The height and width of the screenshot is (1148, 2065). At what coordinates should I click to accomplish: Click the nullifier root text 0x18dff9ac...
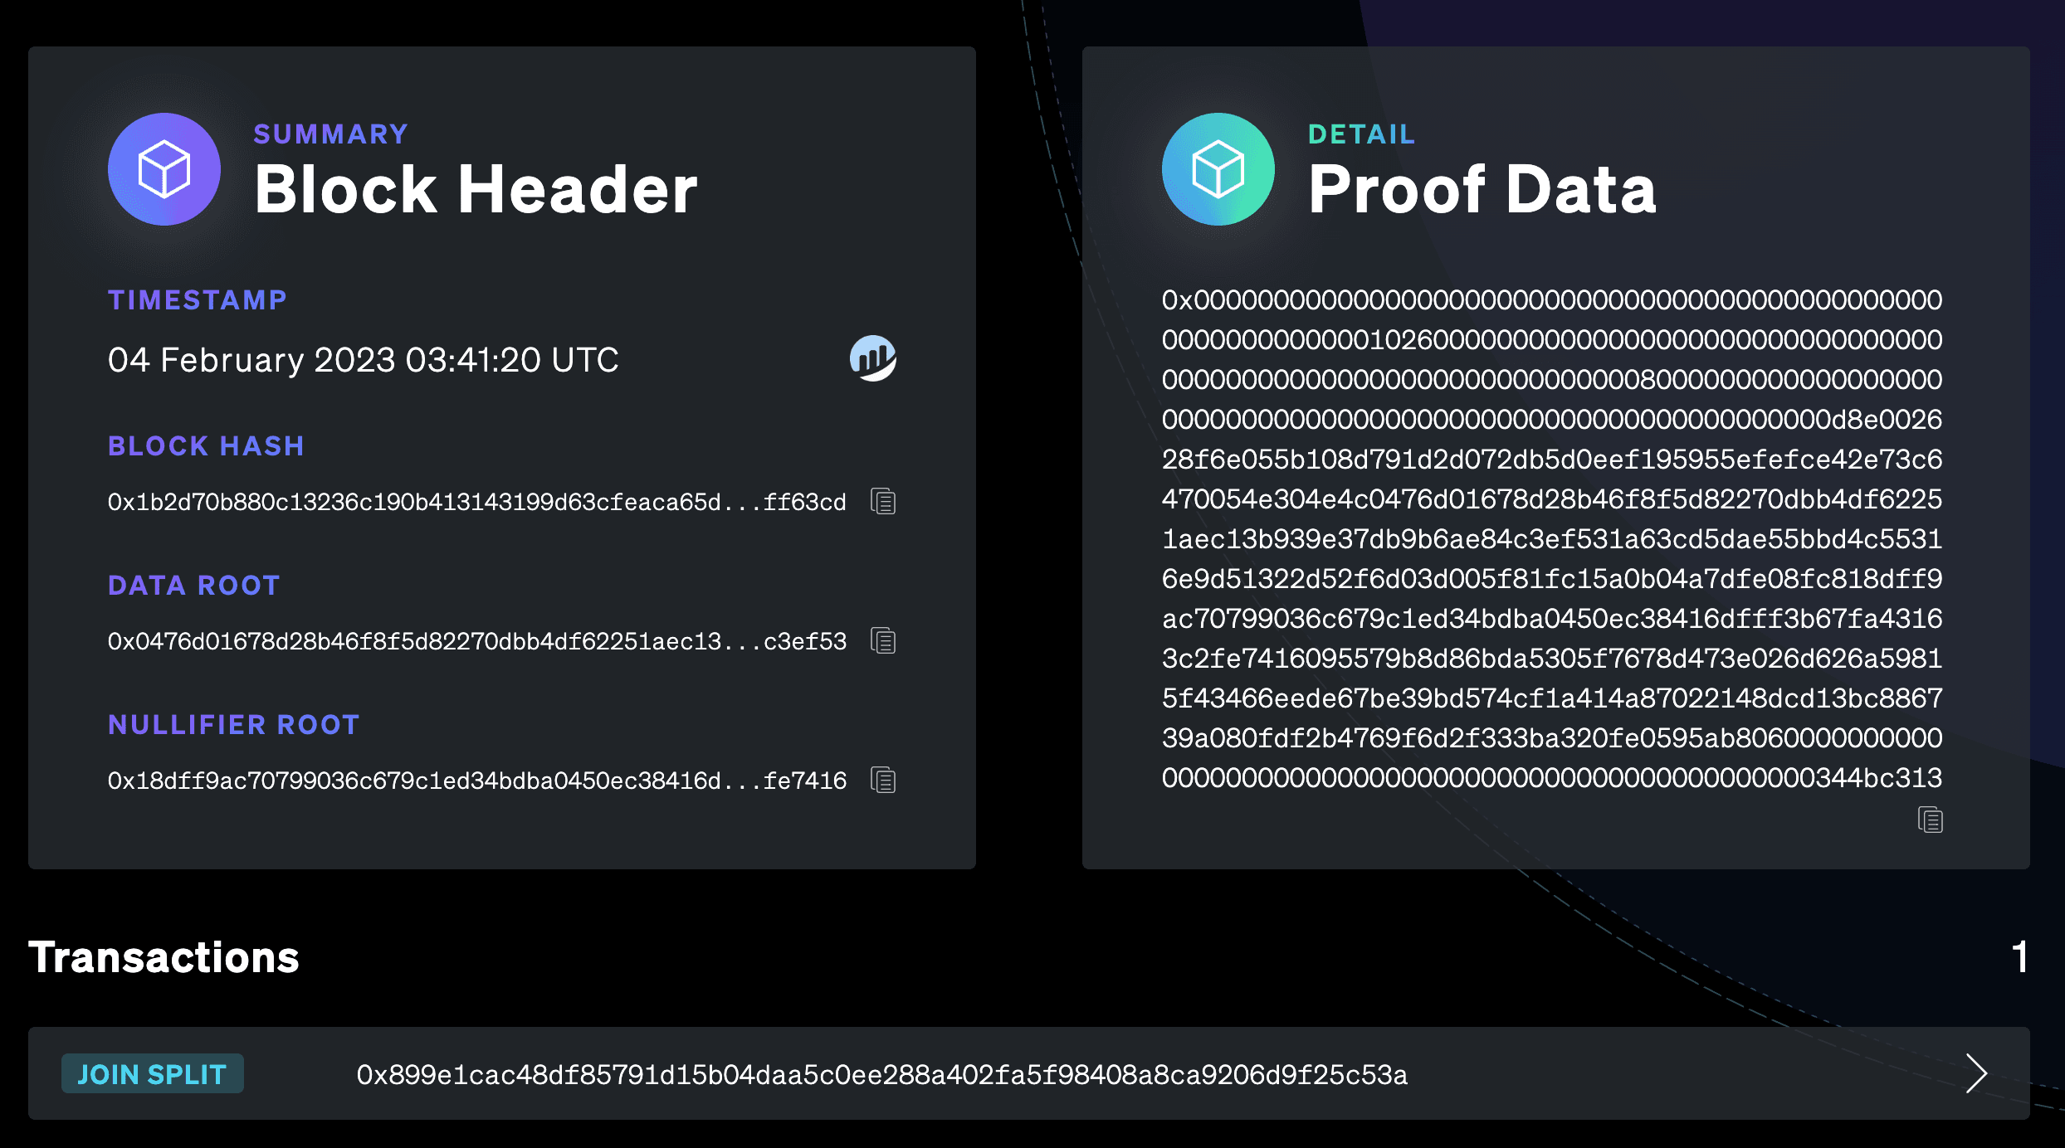pyautogui.click(x=476, y=781)
